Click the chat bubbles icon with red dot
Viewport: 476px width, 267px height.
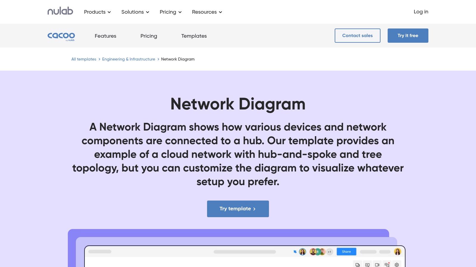387,264
